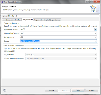Select the Default JRE radio button
Image resolution: width=101 pixels, height=95 pixels.
tap(5, 51)
